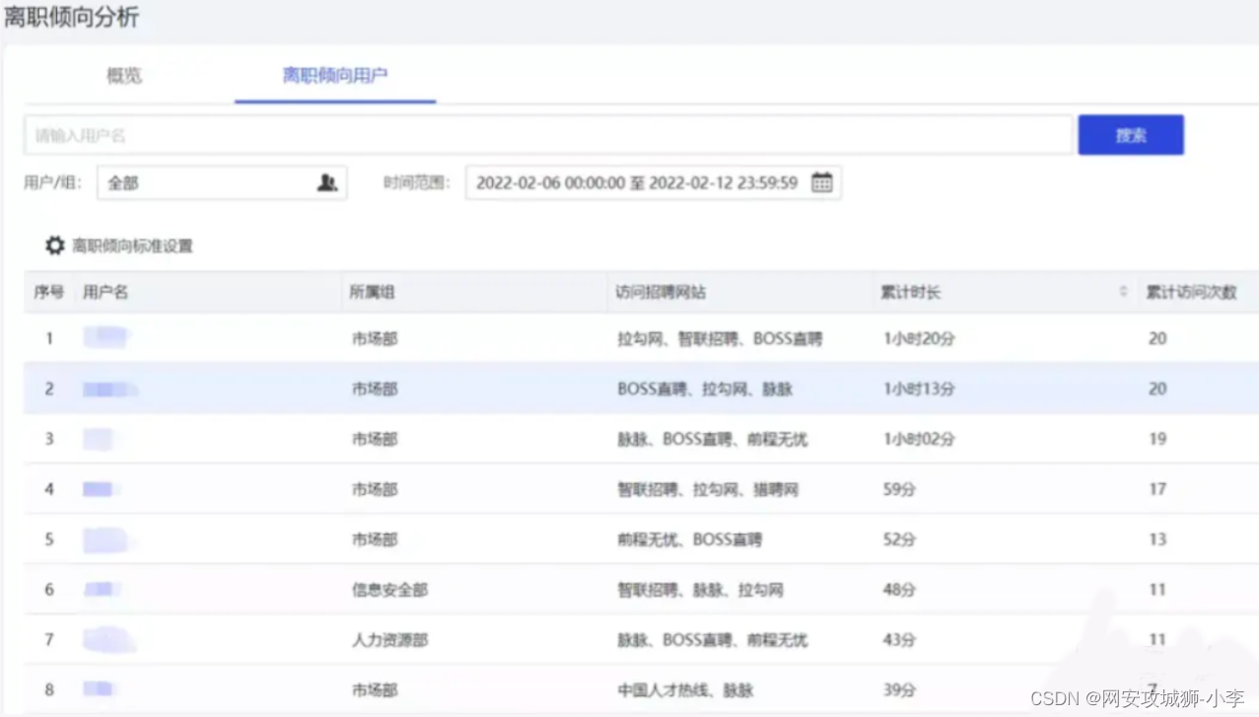Viewport: 1259px width, 717px height.
Task: Select the cell 拉勾网、智联招聘、BOSS直聘
Action: point(720,338)
